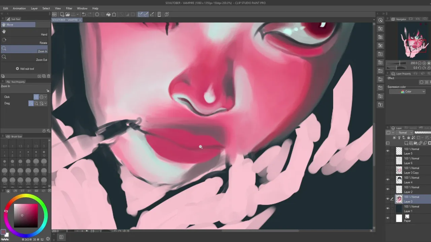Screen dimensions: 431x242
Task: Select Click zoom-in plus mode
Action: 36,97
